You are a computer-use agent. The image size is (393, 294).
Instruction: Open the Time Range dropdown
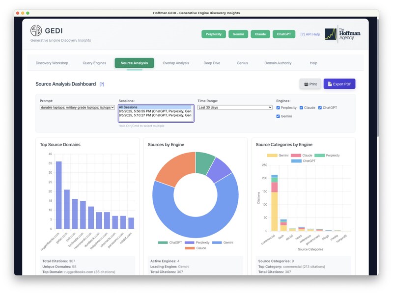[x=235, y=107]
